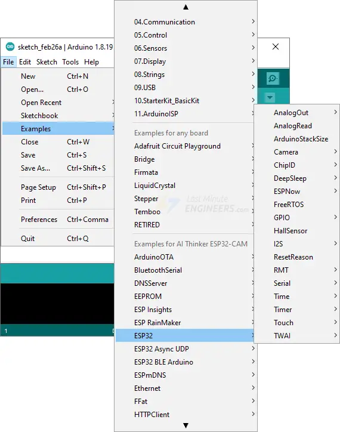Open ChipID examples submenu

click(x=296, y=165)
